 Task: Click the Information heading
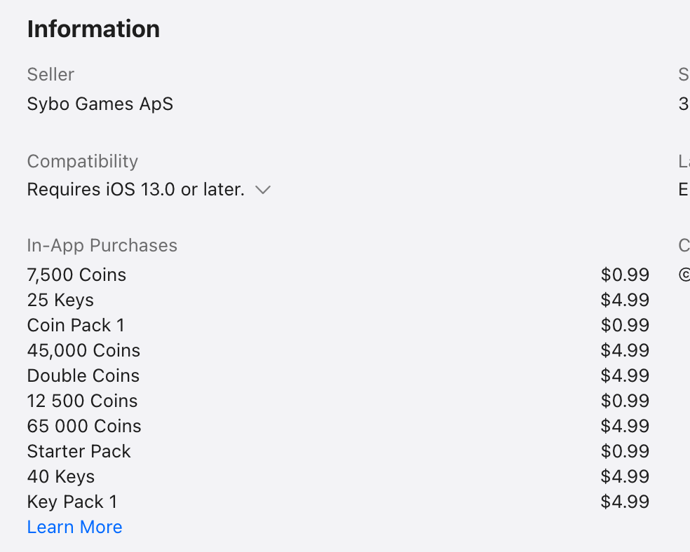93,29
